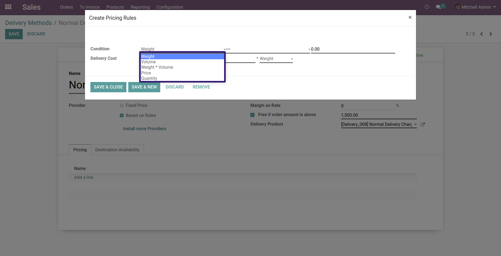Image resolution: width=501 pixels, height=256 pixels.
Task: Toggle Free if order amount is above
Action: pos(253,115)
